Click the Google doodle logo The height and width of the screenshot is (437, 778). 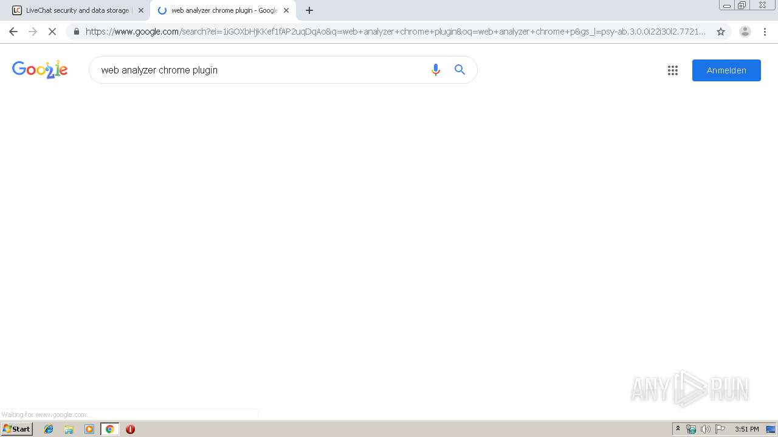click(40, 70)
